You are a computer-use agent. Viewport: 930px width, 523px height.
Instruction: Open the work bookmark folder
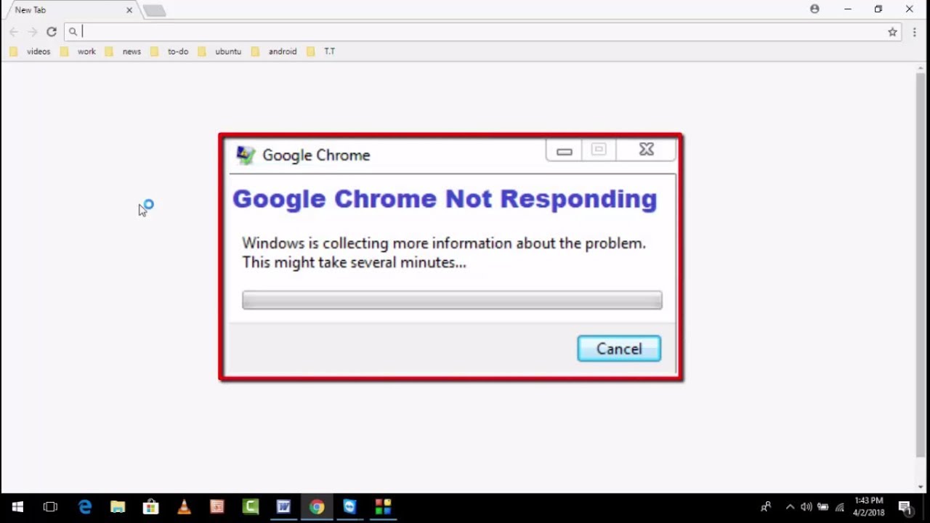(x=78, y=52)
